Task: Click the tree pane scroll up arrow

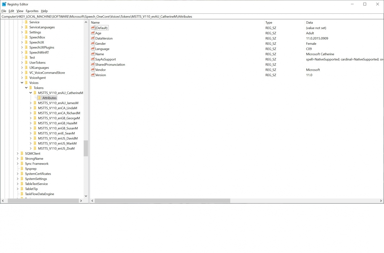Action: click(86, 22)
